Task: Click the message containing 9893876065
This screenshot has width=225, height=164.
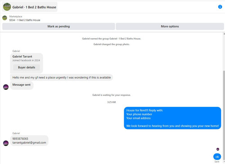Action: coord(29,141)
